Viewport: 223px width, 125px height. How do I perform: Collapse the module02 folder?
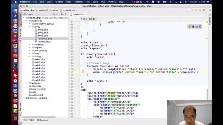26,21
